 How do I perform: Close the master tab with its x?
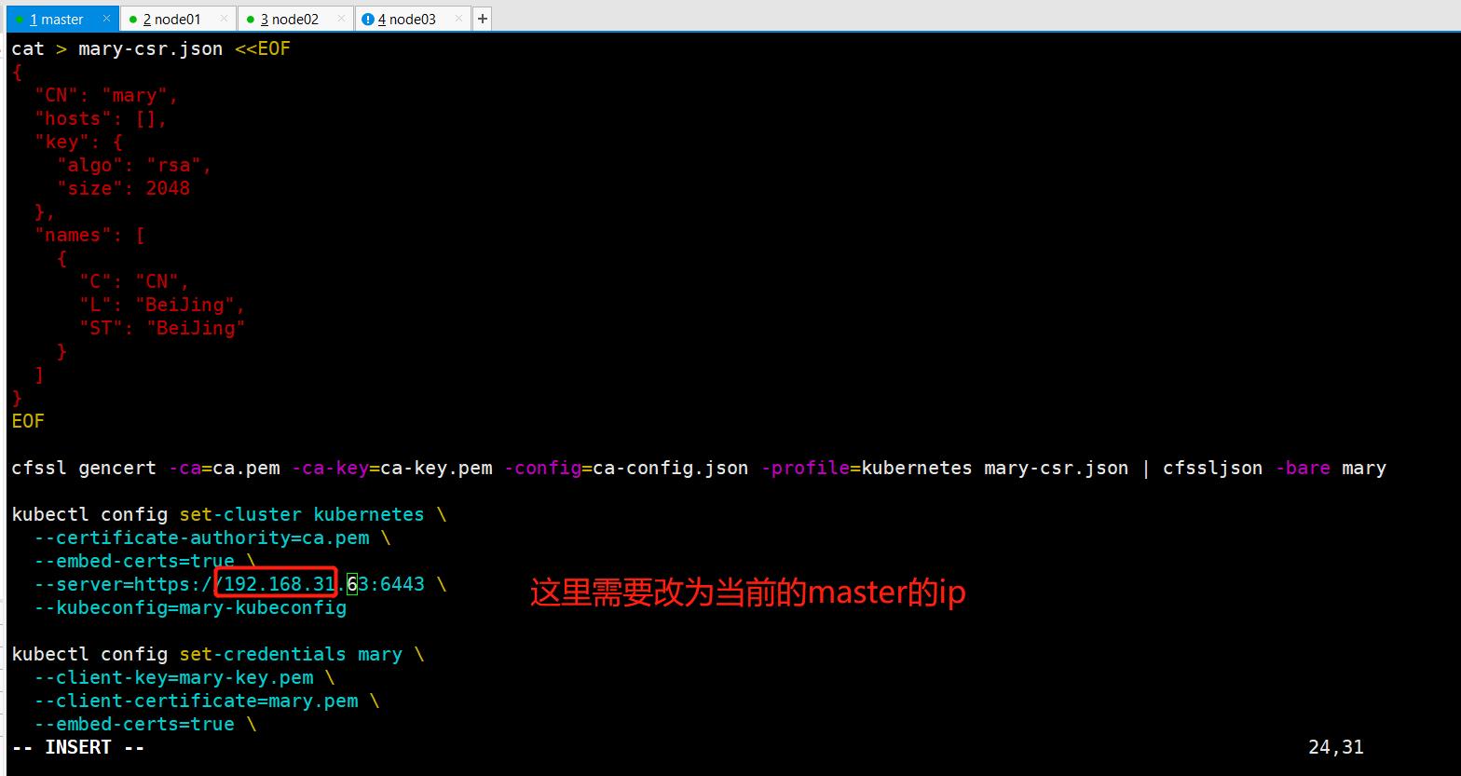(106, 18)
